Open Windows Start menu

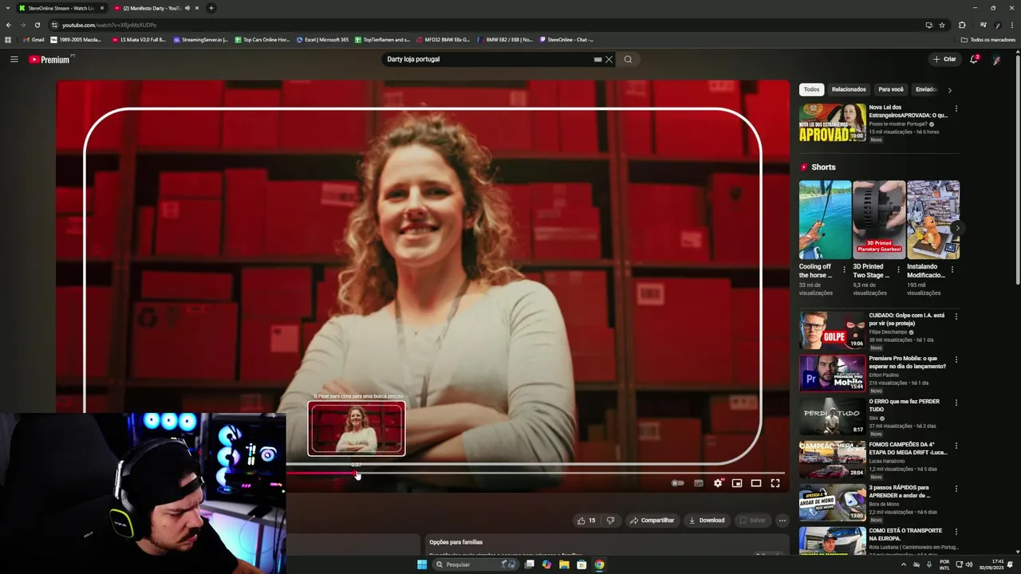pyautogui.click(x=422, y=564)
